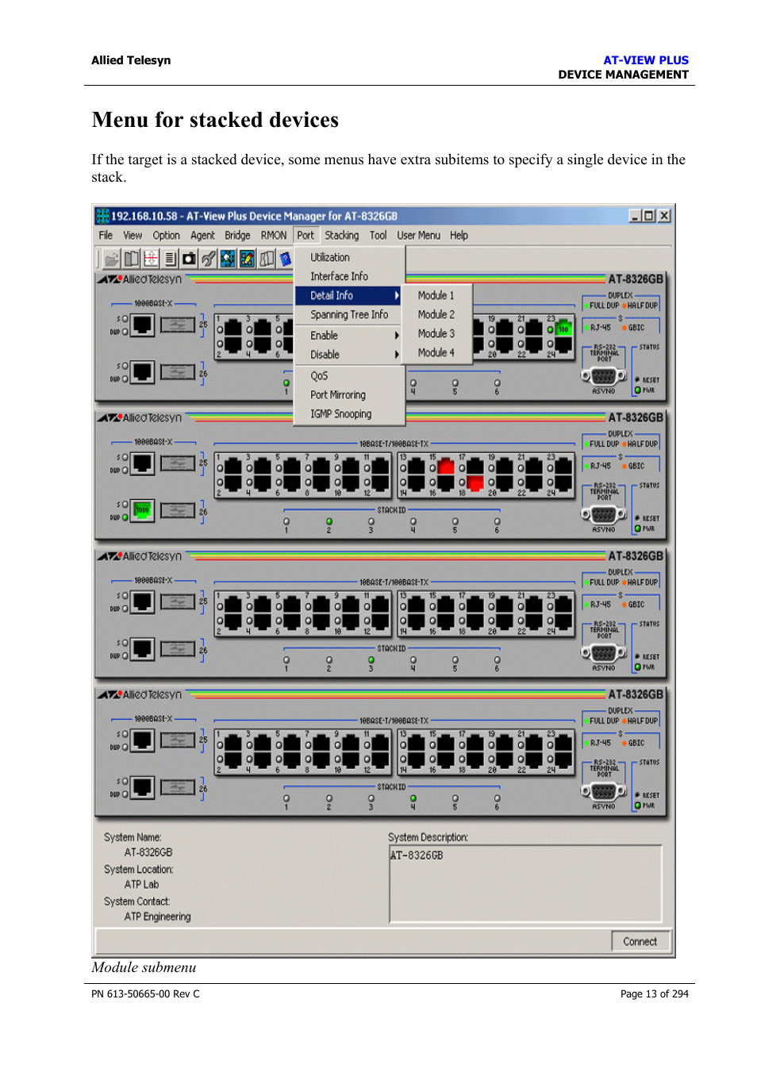Click the open folder toolbar icon
The height and width of the screenshot is (1072, 757).
point(112,259)
